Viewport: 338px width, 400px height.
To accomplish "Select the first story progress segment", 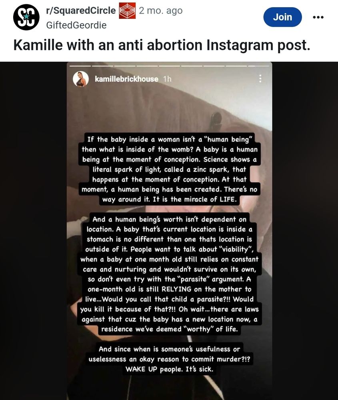I will (x=80, y=66).
